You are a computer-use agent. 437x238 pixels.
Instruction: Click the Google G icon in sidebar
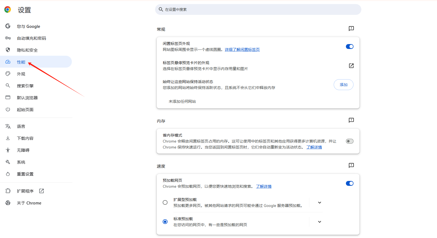(x=8, y=26)
